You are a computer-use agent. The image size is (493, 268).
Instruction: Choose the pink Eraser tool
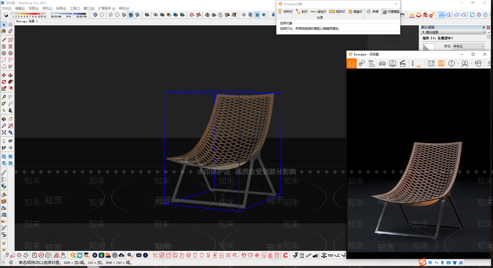click(x=10, y=31)
